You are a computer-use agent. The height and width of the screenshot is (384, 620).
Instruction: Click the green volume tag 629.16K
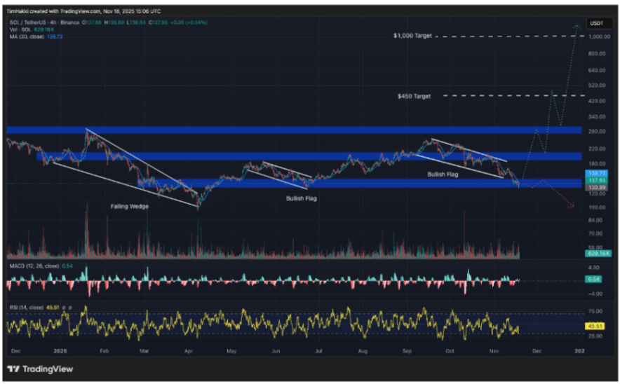tap(598, 253)
